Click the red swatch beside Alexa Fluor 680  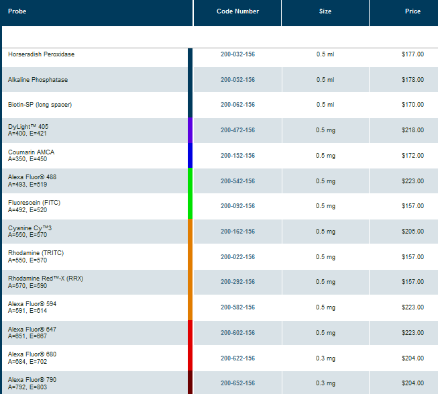tap(190, 358)
